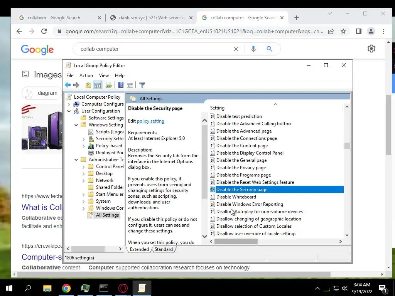Click the 'policy setting' link
This screenshot has width=395, height=296.
[x=151, y=121]
